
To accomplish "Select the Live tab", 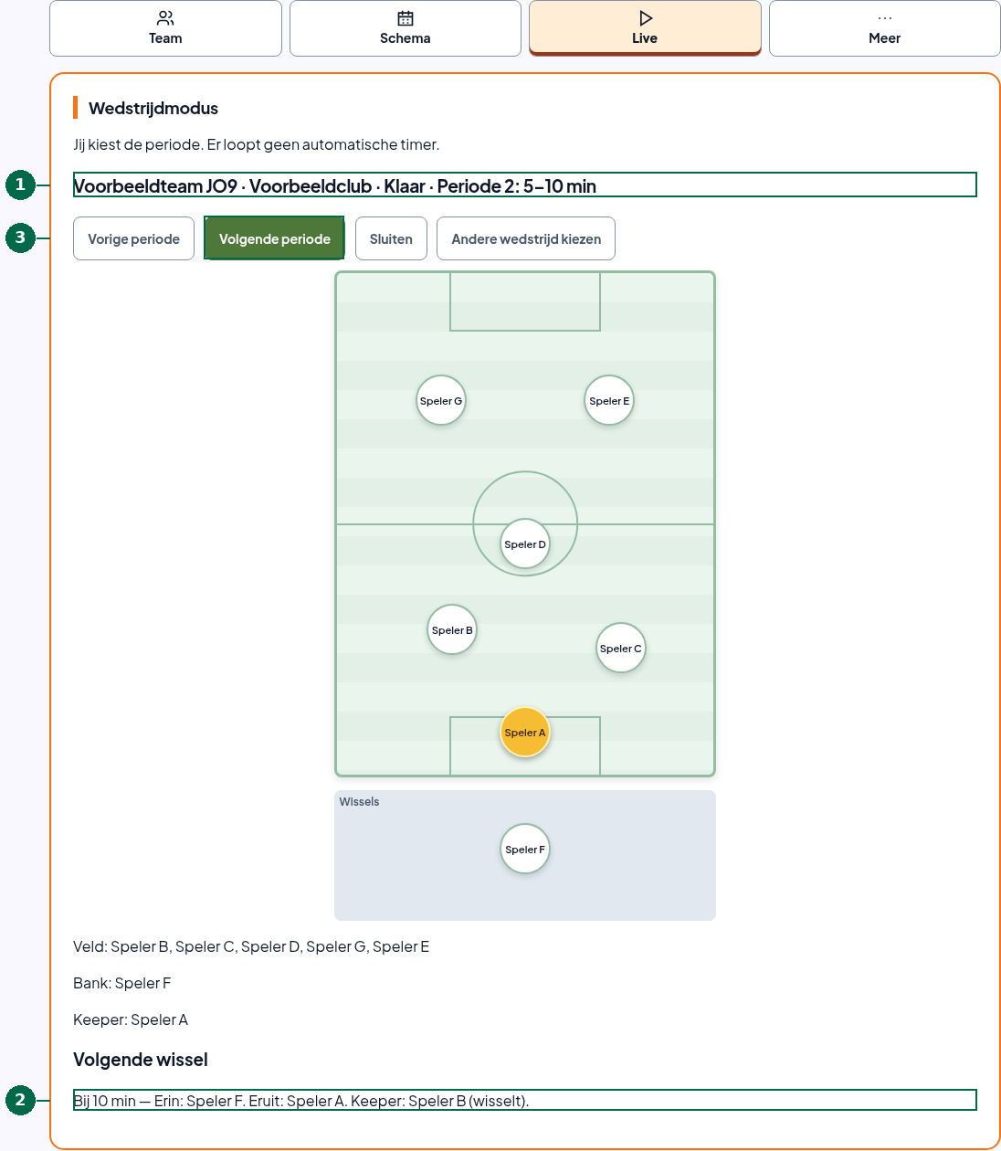I will (x=645, y=28).
